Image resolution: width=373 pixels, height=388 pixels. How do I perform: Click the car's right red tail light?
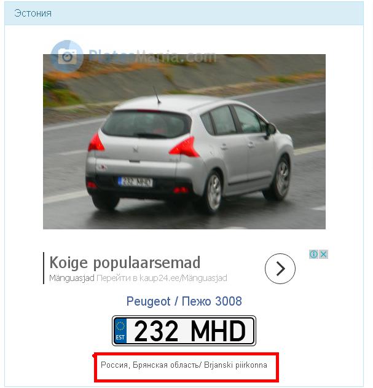(184, 148)
